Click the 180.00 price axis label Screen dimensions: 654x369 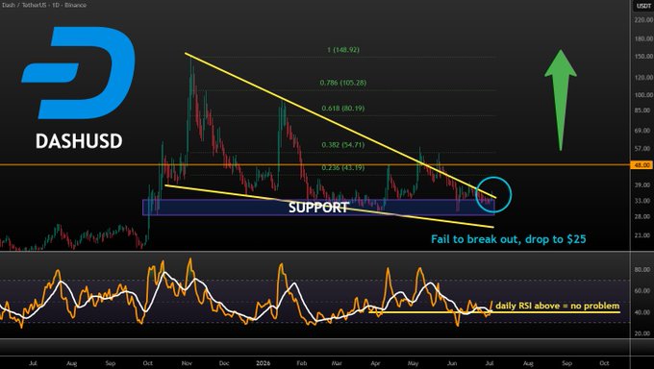point(643,38)
